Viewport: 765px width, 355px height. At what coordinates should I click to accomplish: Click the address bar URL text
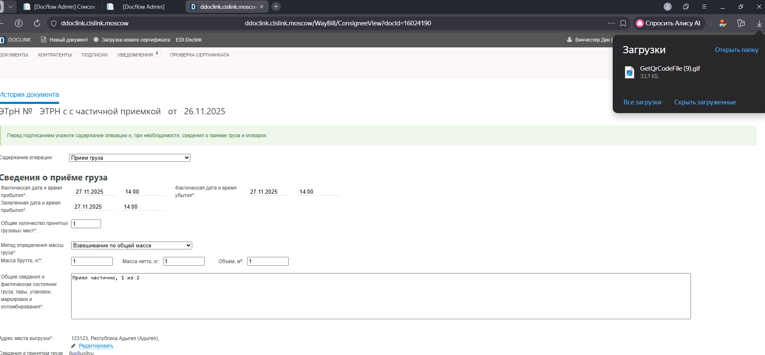[338, 23]
